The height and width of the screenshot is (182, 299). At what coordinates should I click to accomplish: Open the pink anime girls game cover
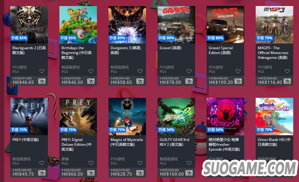[225, 116]
